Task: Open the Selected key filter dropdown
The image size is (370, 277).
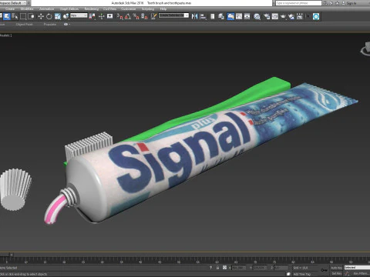Action: 357,268
